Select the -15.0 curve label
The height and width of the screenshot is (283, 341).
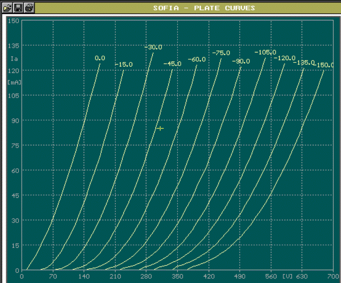pos(123,64)
